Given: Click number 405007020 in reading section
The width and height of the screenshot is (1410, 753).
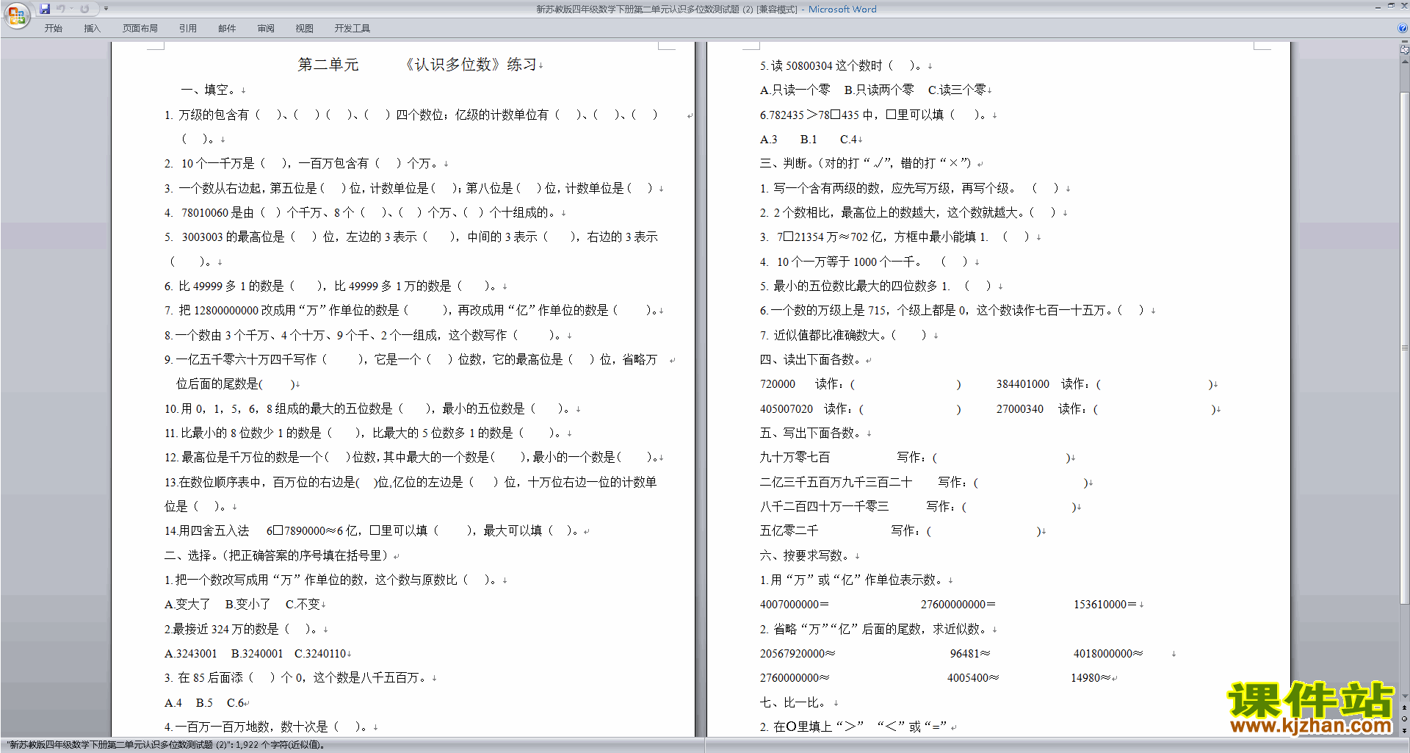Looking at the screenshot, I should (x=787, y=408).
